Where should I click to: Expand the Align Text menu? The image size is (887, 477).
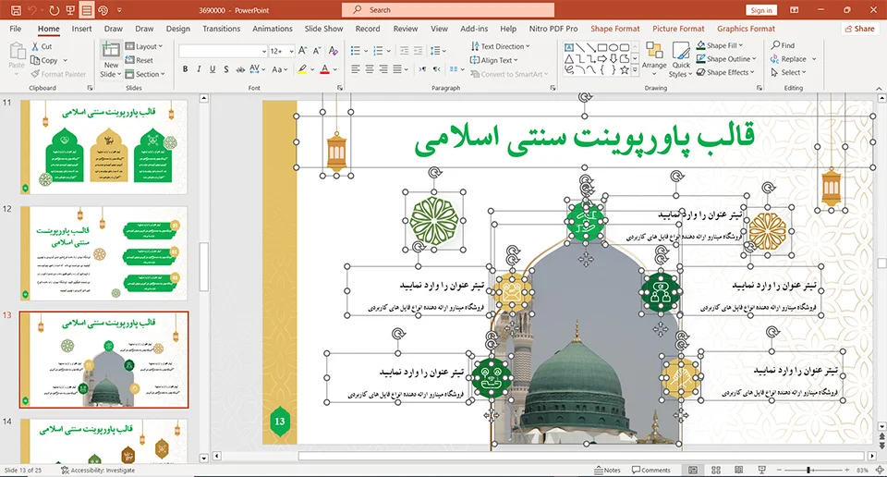(x=493, y=60)
